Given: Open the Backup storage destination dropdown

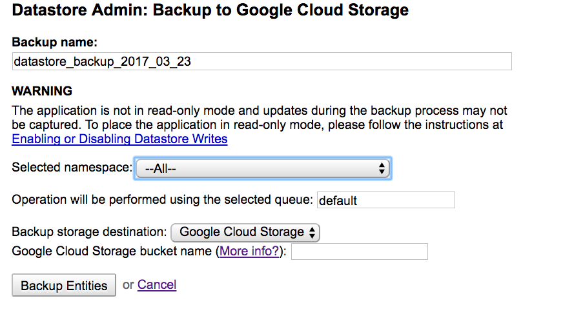Looking at the screenshot, I should pos(245,232).
